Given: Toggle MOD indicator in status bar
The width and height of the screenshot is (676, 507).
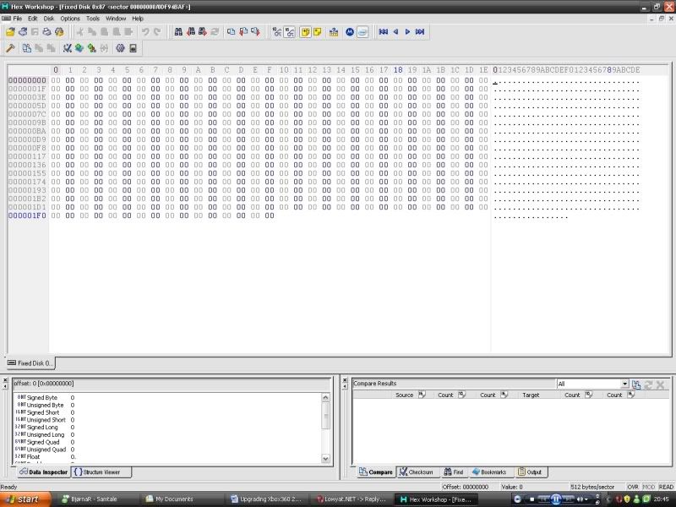Looking at the screenshot, I should pos(649,487).
